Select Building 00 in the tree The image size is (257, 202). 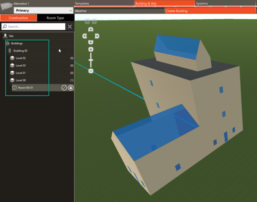(x=20, y=51)
